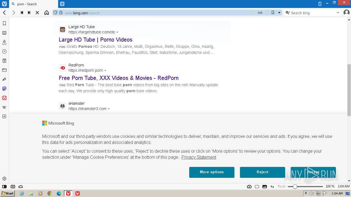Accept cookies on Bing banner
The image size is (351, 197).
click(x=313, y=172)
